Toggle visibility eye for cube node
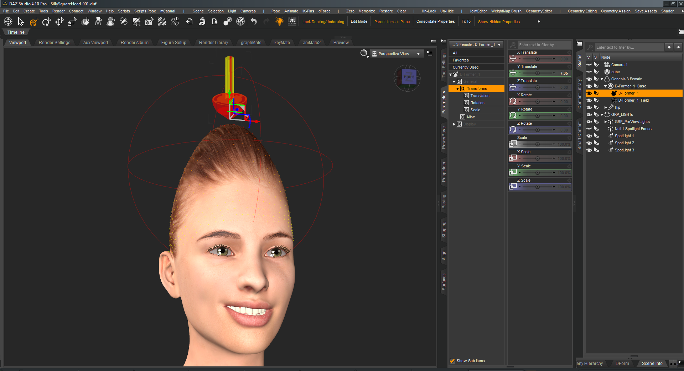Image resolution: width=684 pixels, height=371 pixels. pyautogui.click(x=589, y=72)
